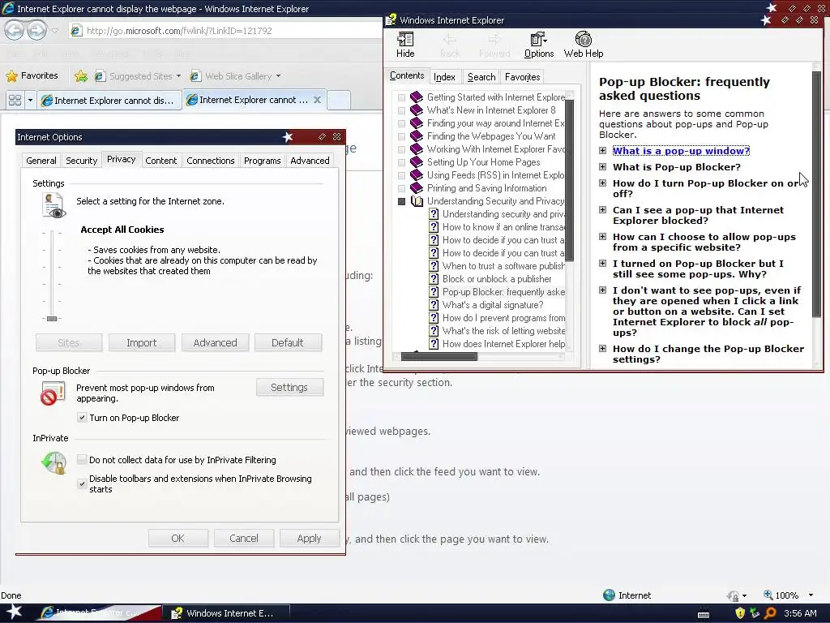Viewport: 830px width, 623px height.
Task: Click the Pop-up Blocker Settings button
Action: tap(289, 387)
